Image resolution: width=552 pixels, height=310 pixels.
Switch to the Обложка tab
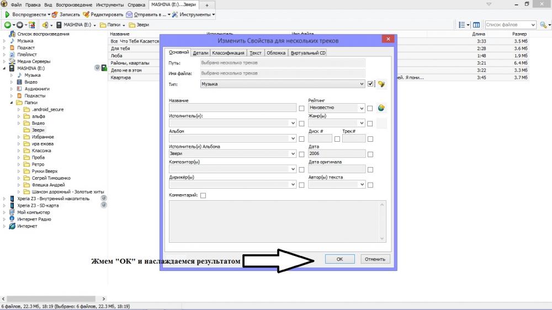point(276,53)
